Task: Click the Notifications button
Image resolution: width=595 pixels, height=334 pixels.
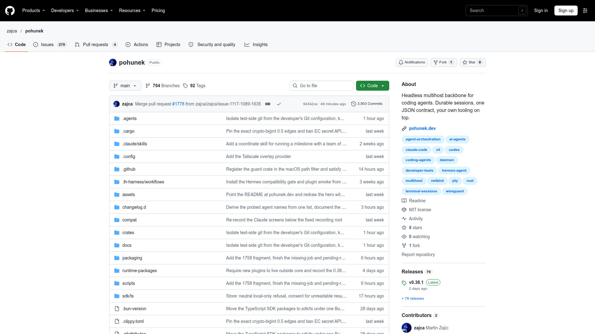Action: [412, 62]
